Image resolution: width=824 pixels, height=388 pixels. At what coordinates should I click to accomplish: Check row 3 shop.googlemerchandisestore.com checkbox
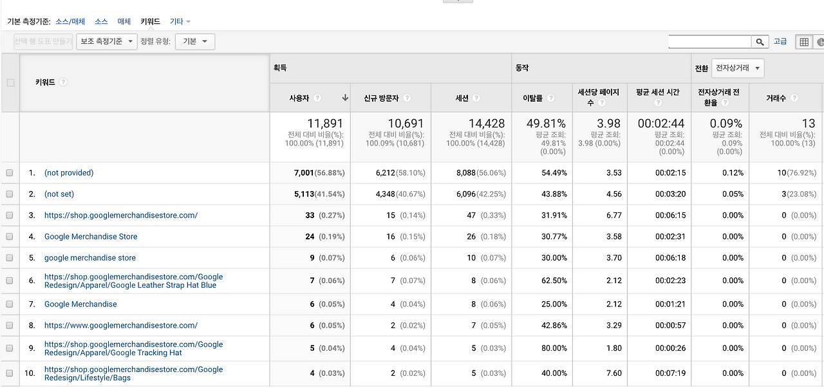[x=10, y=215]
